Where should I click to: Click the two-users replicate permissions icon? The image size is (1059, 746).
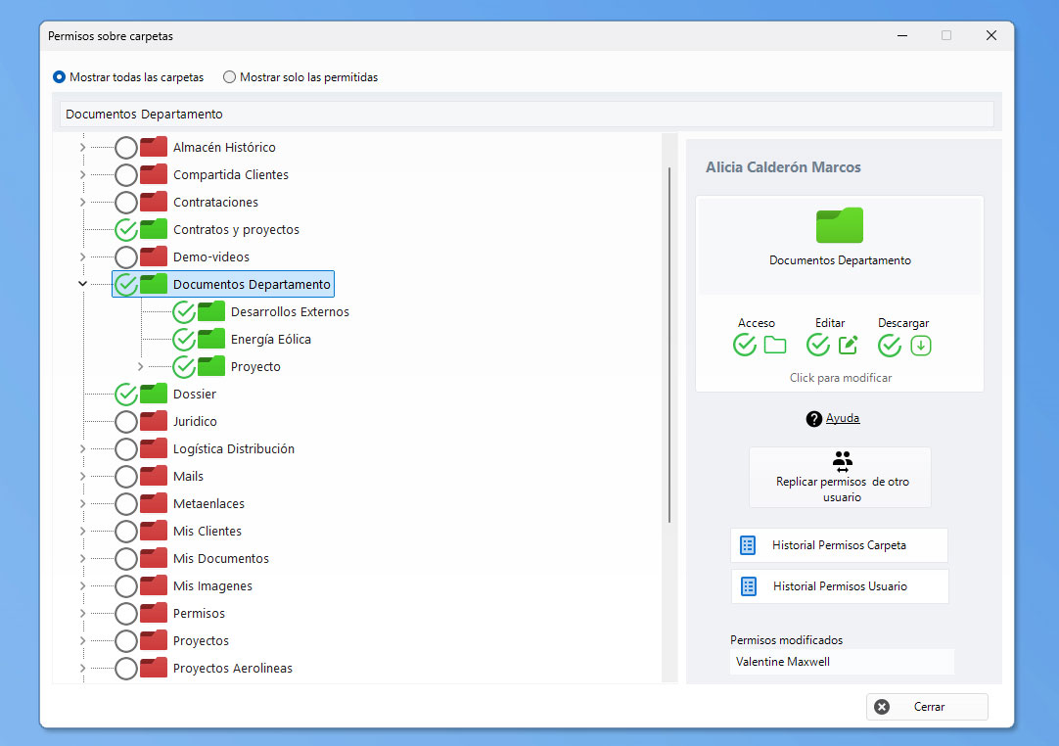coord(842,461)
